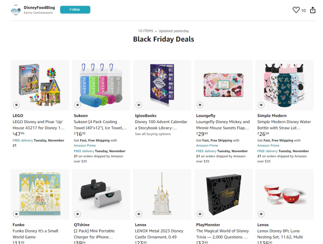Click eye icon on Lenox castle ornament
This screenshot has height=244, width=323.
[x=138, y=214]
